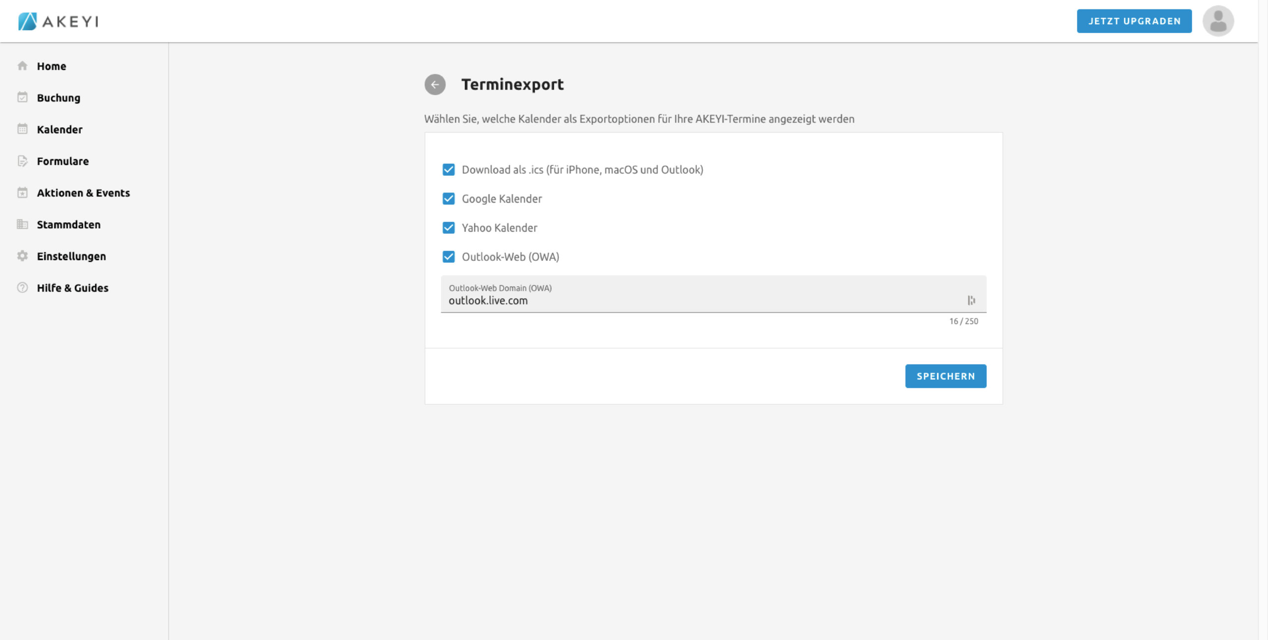Click the Hilfe & Guides question-mark icon

point(22,288)
